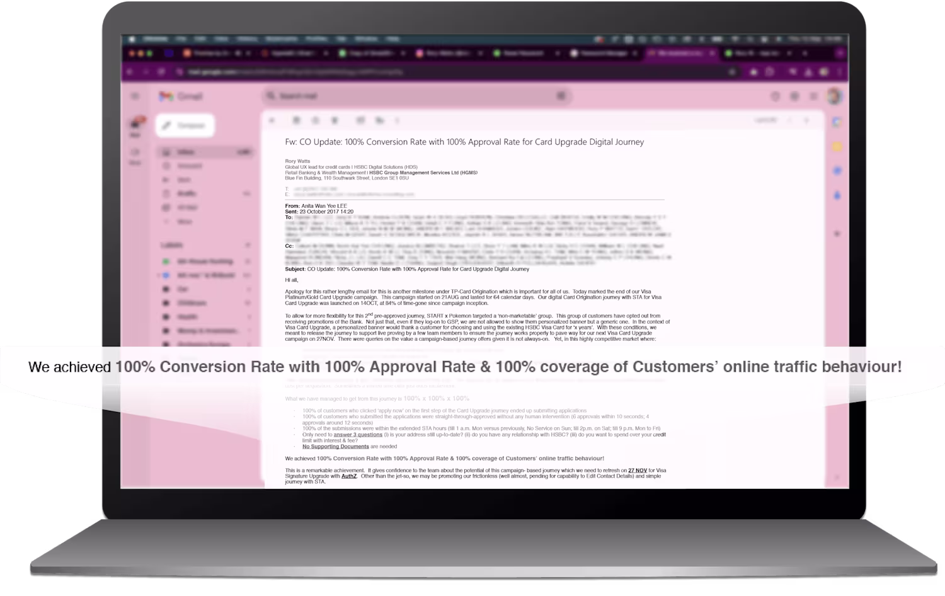The width and height of the screenshot is (945, 596).
Task: Click the browser Forward button
Action: coord(146,72)
